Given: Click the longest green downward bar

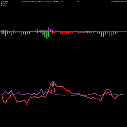Looking at the screenshot, I should pos(47,35).
